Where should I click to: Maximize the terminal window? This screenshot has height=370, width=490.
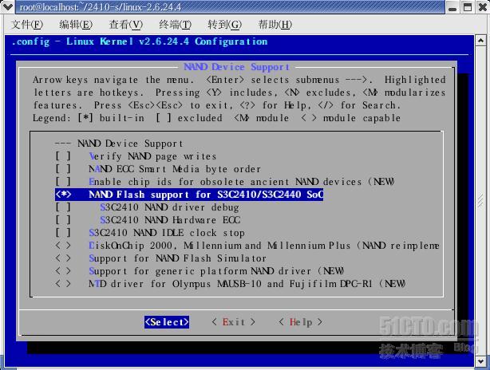click(467, 7)
